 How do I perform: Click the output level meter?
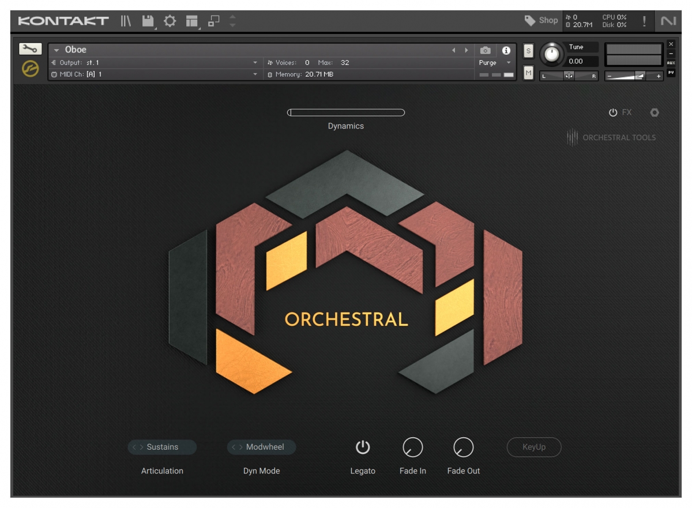634,55
